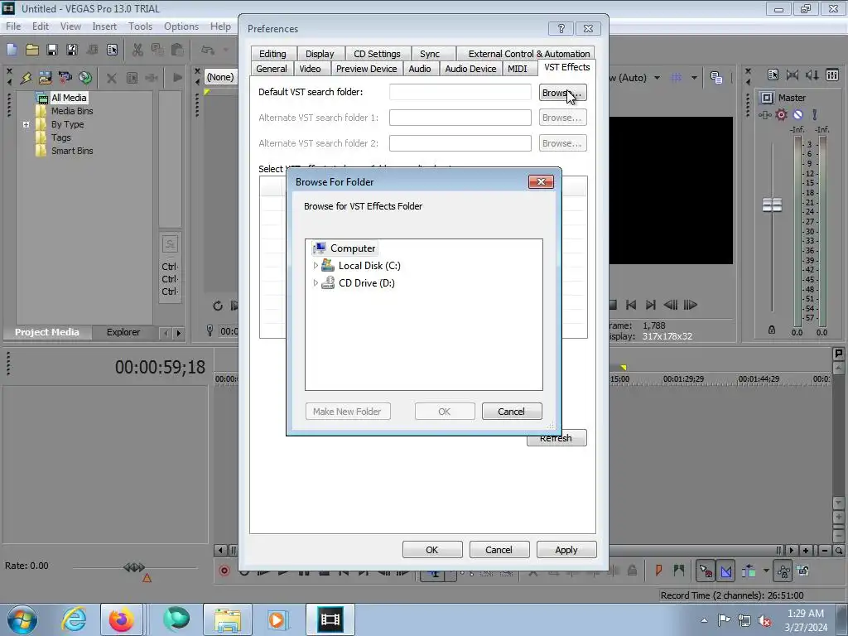
Task: Switch to the Editing preferences tab
Action: point(272,54)
